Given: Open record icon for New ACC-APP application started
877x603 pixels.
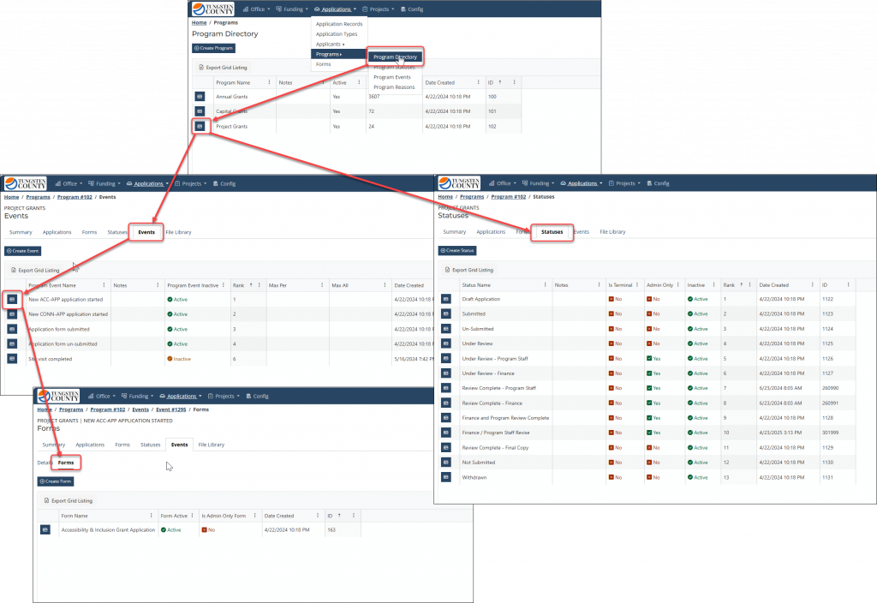Looking at the screenshot, I should coord(12,300).
